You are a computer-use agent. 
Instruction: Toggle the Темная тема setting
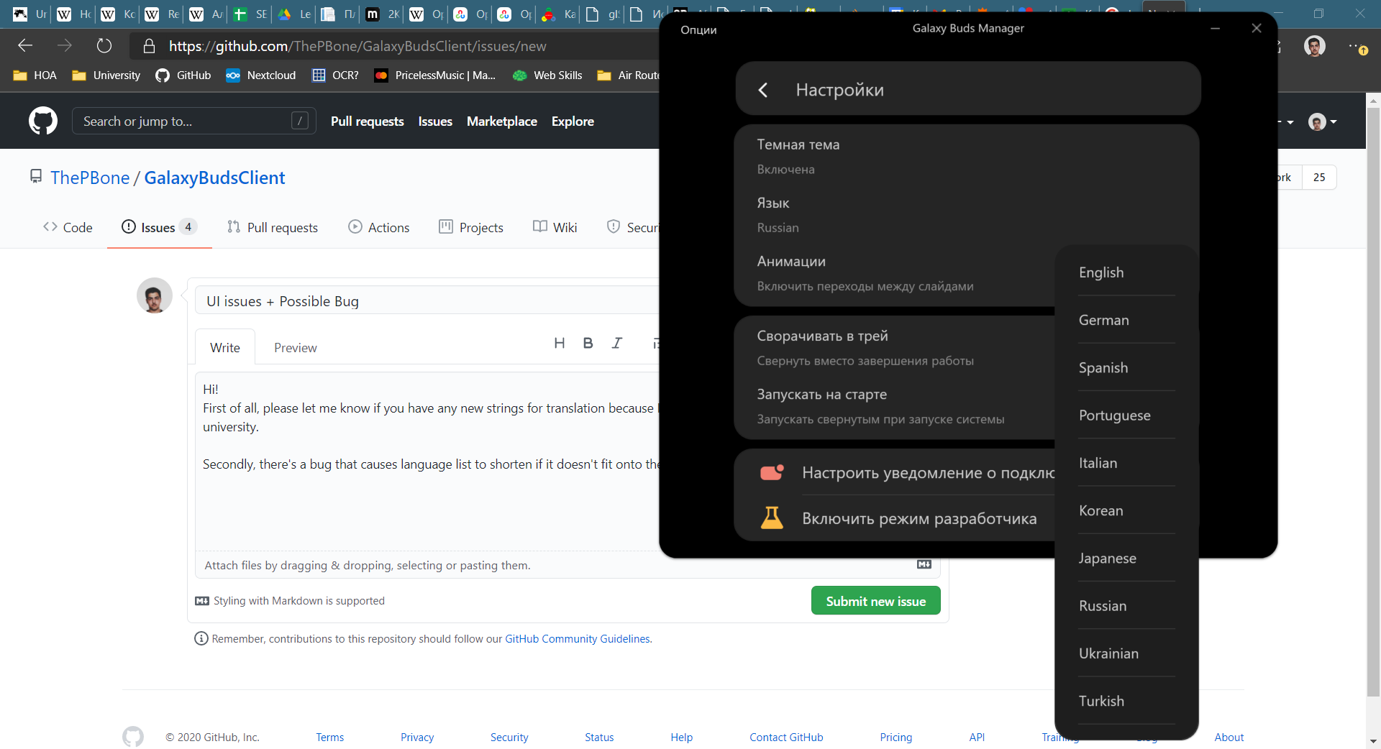click(x=966, y=156)
